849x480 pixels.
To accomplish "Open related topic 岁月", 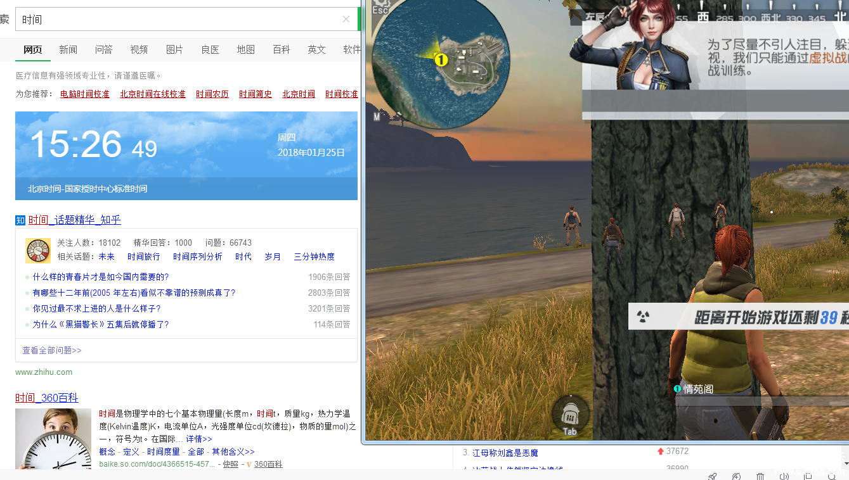I will coord(273,256).
